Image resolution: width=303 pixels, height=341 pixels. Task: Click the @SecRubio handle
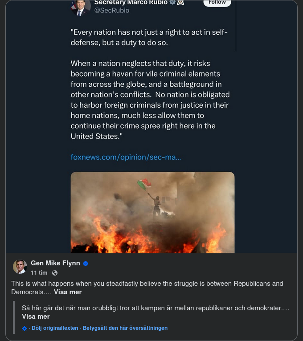pos(112,10)
